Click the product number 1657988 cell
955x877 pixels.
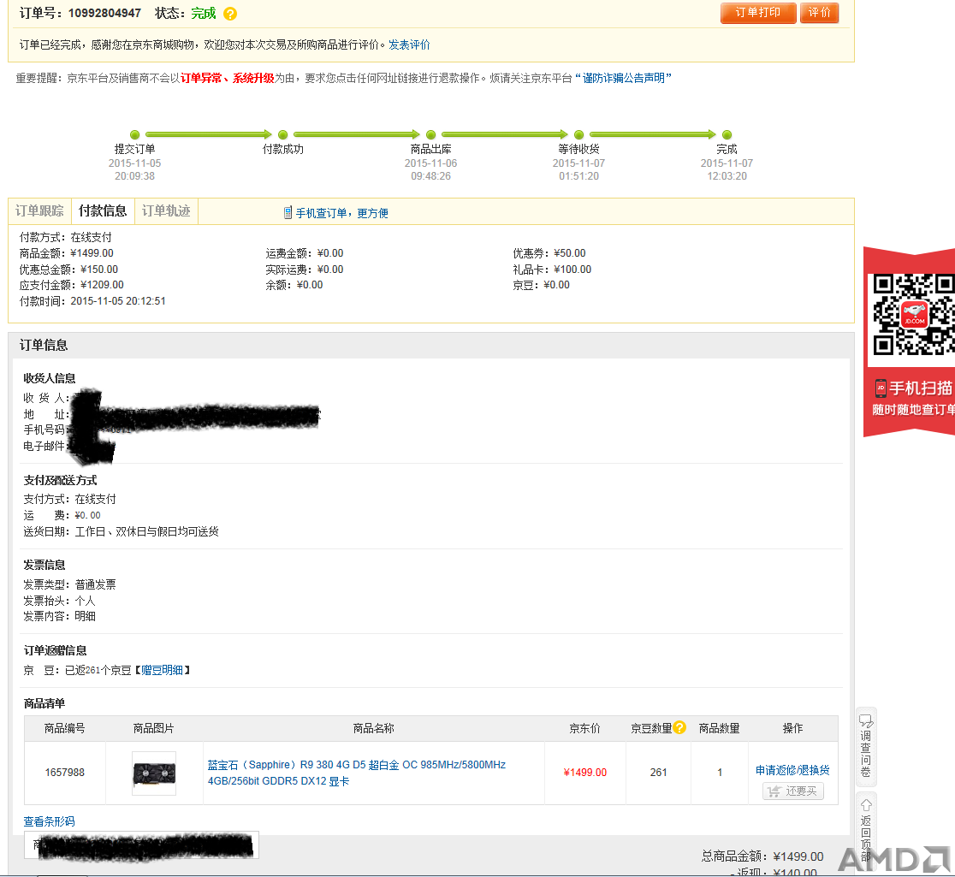tap(64, 773)
